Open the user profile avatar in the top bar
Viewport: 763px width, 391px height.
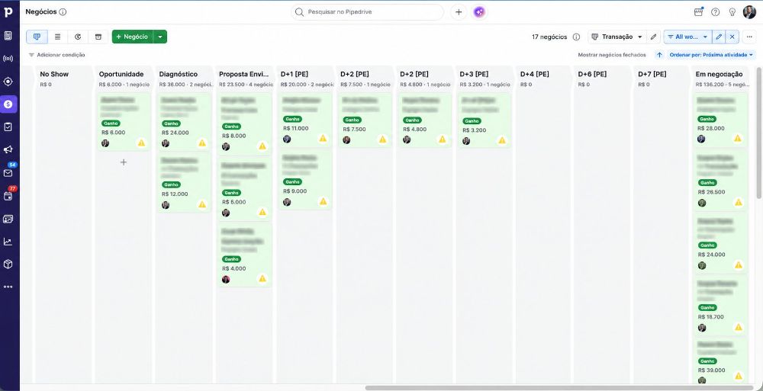tap(749, 12)
